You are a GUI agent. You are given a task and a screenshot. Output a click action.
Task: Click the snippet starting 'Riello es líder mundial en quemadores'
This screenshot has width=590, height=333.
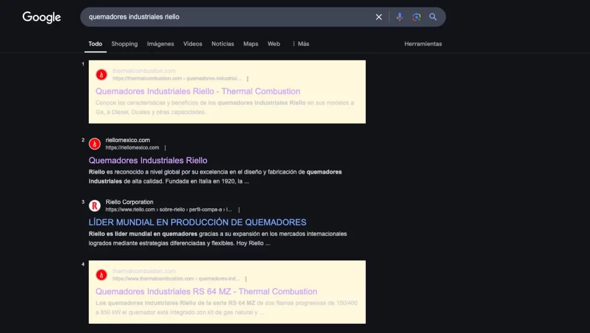(217, 239)
